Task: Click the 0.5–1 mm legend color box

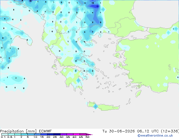Action: [11, 134]
